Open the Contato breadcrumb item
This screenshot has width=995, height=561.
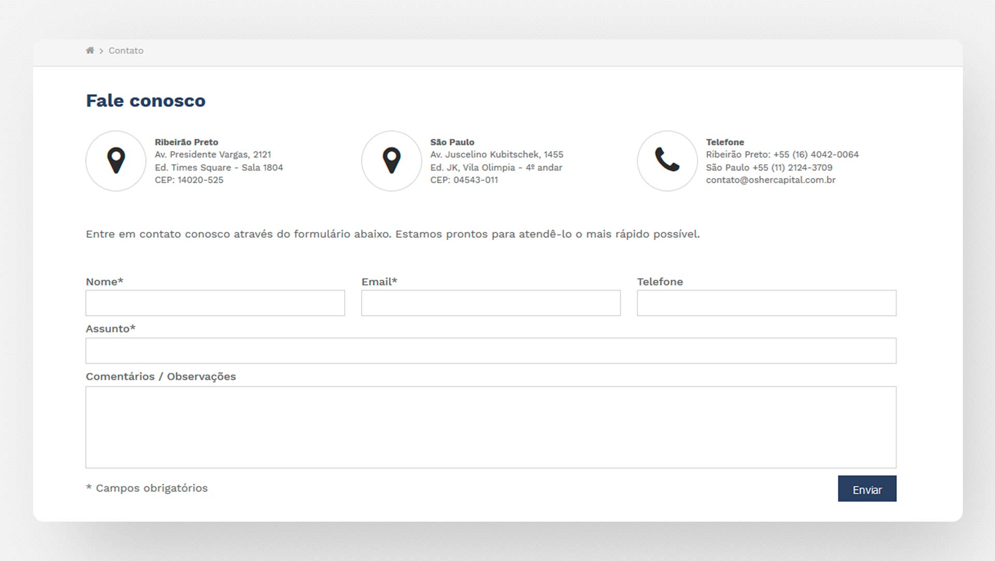coord(126,51)
